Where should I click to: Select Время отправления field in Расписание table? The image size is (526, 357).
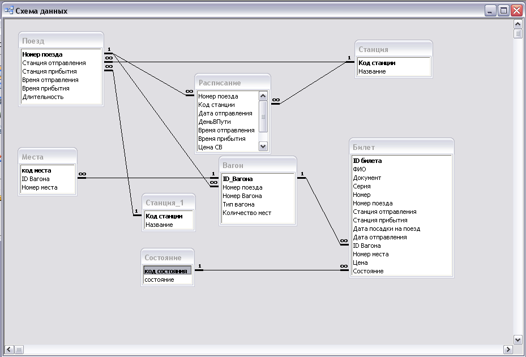[228, 130]
